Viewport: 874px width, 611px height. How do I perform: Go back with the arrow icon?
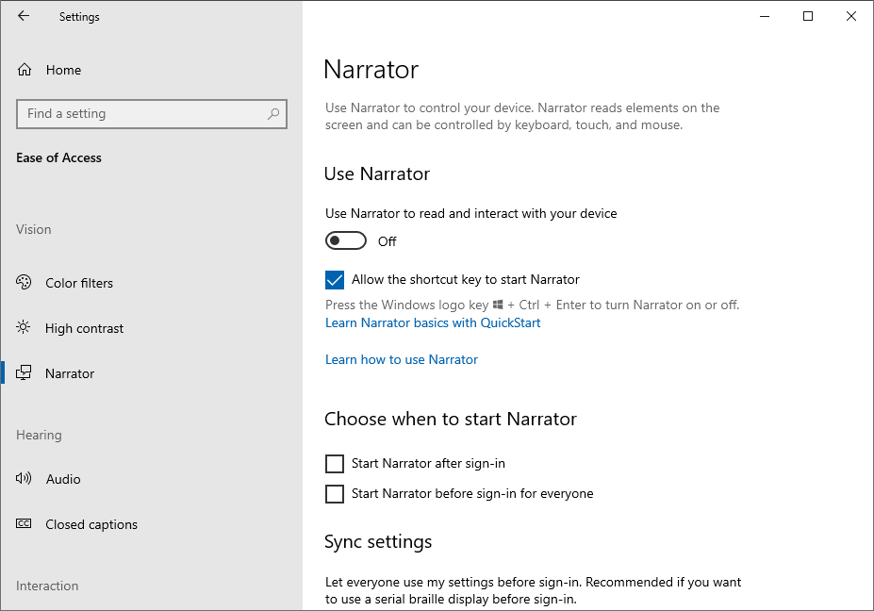coord(24,16)
